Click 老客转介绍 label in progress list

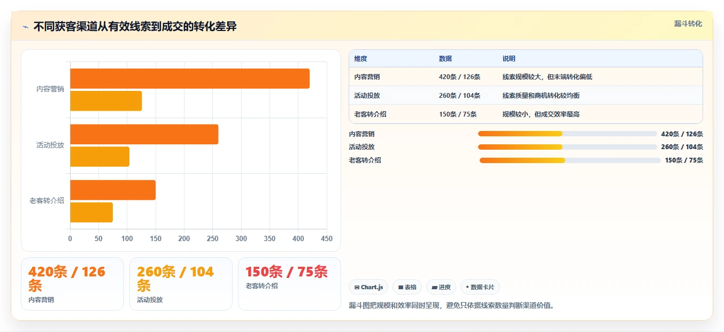point(365,160)
